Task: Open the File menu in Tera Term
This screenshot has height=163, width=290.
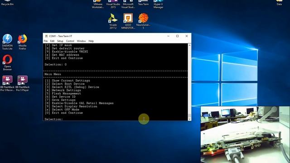Action: click(x=46, y=41)
